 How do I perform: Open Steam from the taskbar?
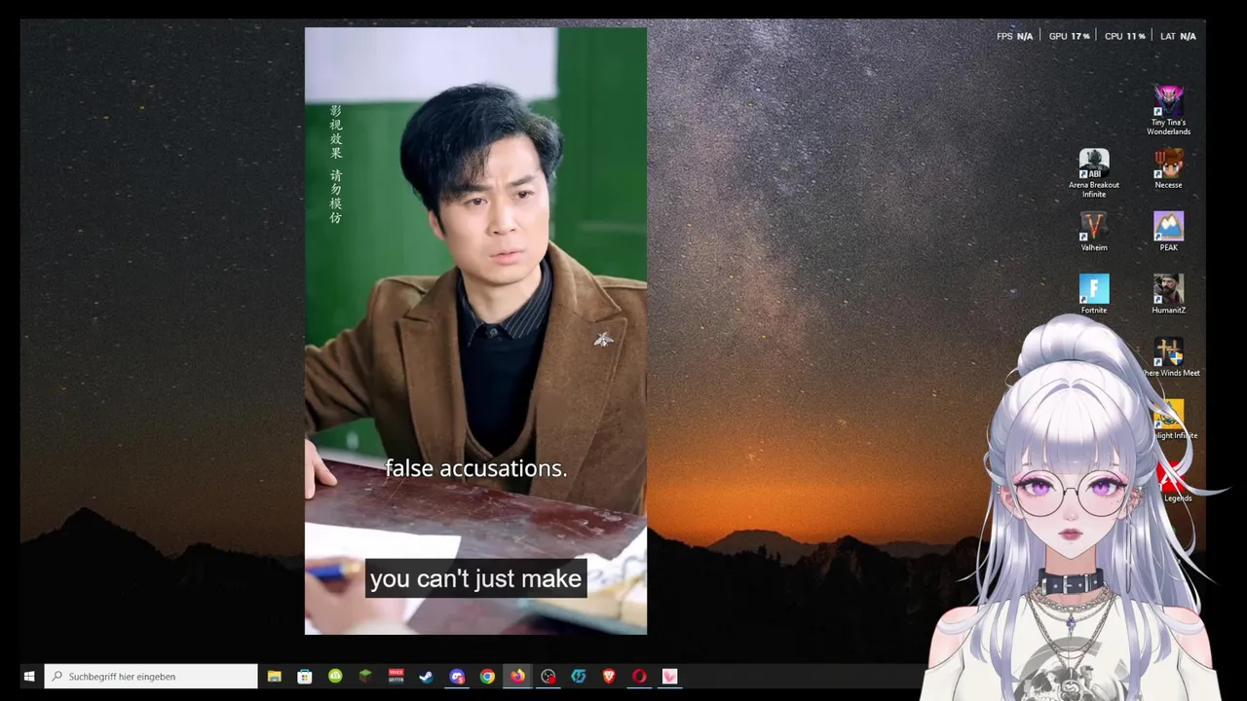(426, 677)
